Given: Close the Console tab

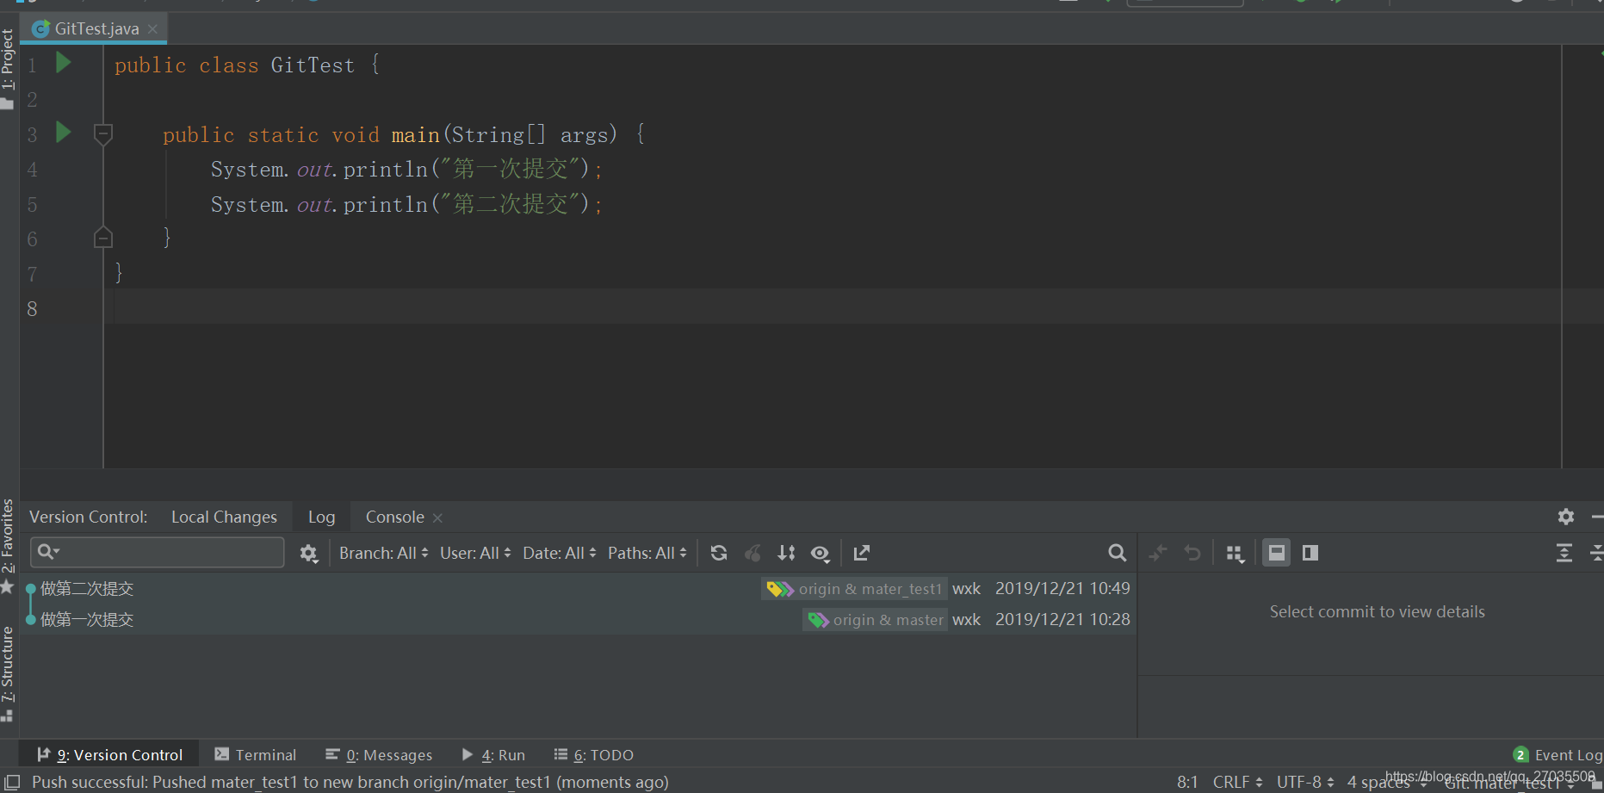Looking at the screenshot, I should [437, 517].
